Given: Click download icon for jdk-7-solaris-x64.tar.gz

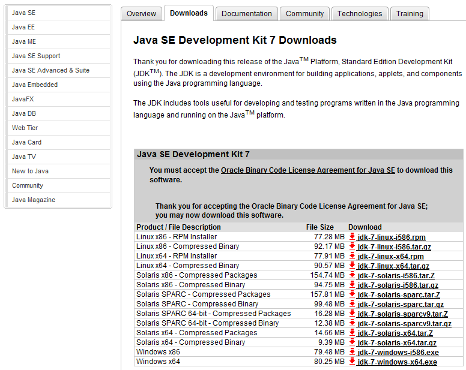Looking at the screenshot, I should click(x=352, y=342).
